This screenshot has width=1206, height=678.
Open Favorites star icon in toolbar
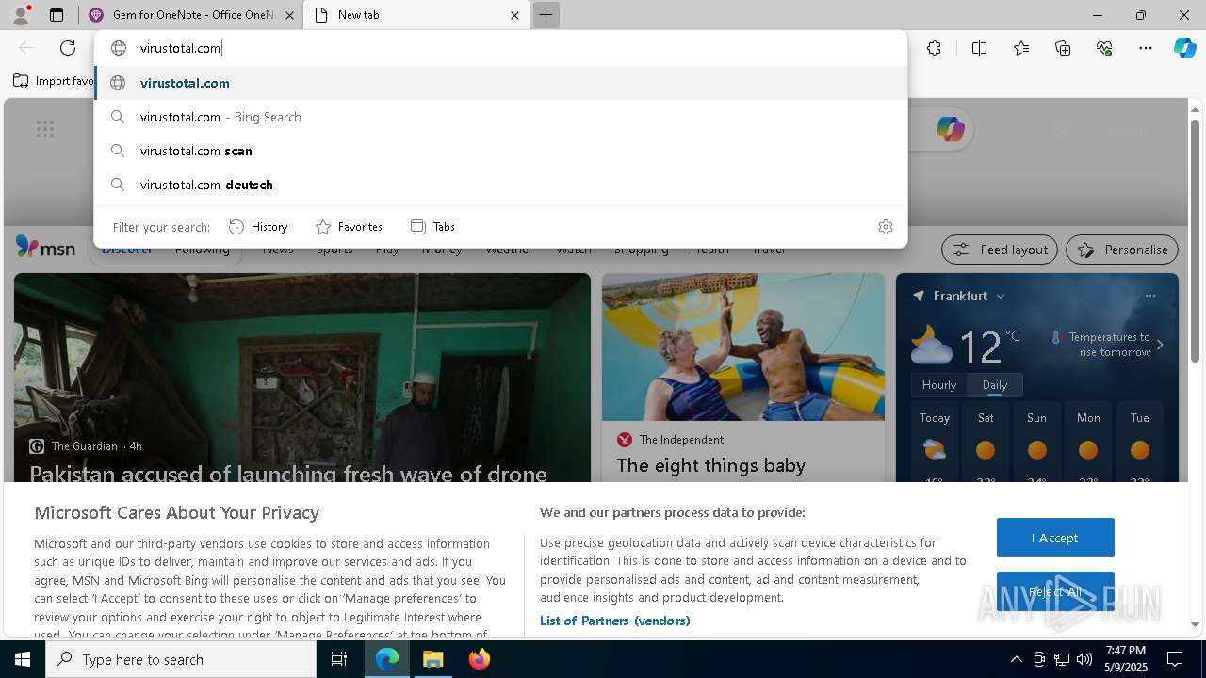pyautogui.click(x=1021, y=48)
